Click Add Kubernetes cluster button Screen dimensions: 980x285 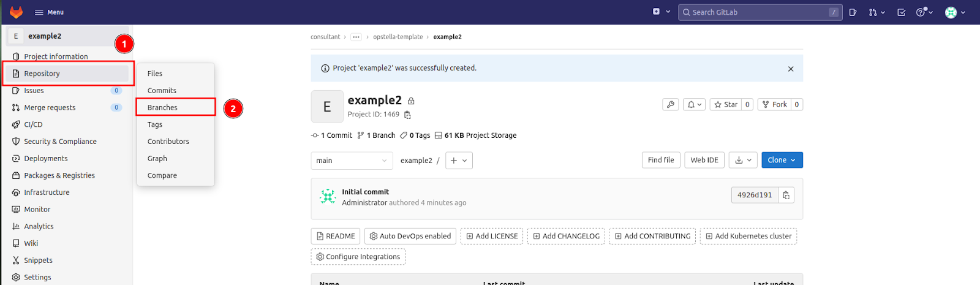(x=748, y=236)
